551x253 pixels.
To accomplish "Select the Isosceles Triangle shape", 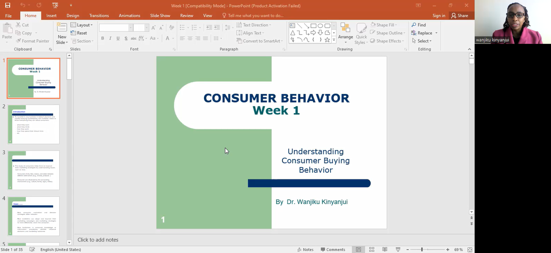I will pyautogui.click(x=293, y=33).
